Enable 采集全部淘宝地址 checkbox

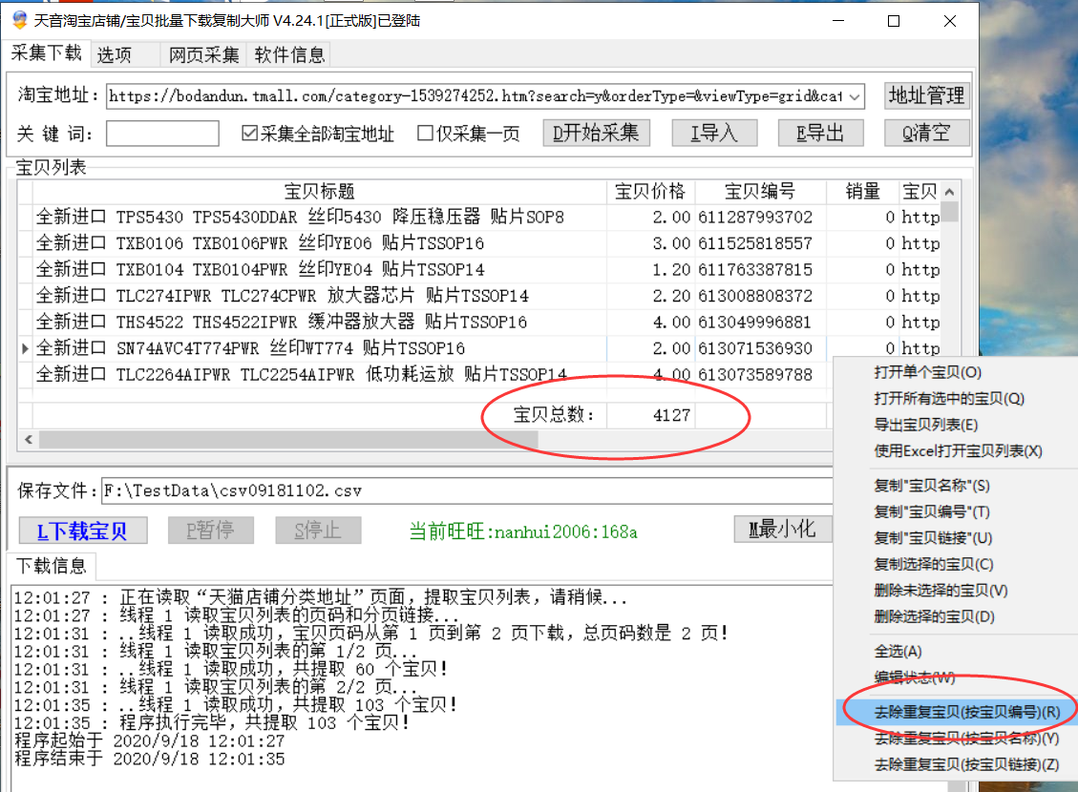coord(250,134)
